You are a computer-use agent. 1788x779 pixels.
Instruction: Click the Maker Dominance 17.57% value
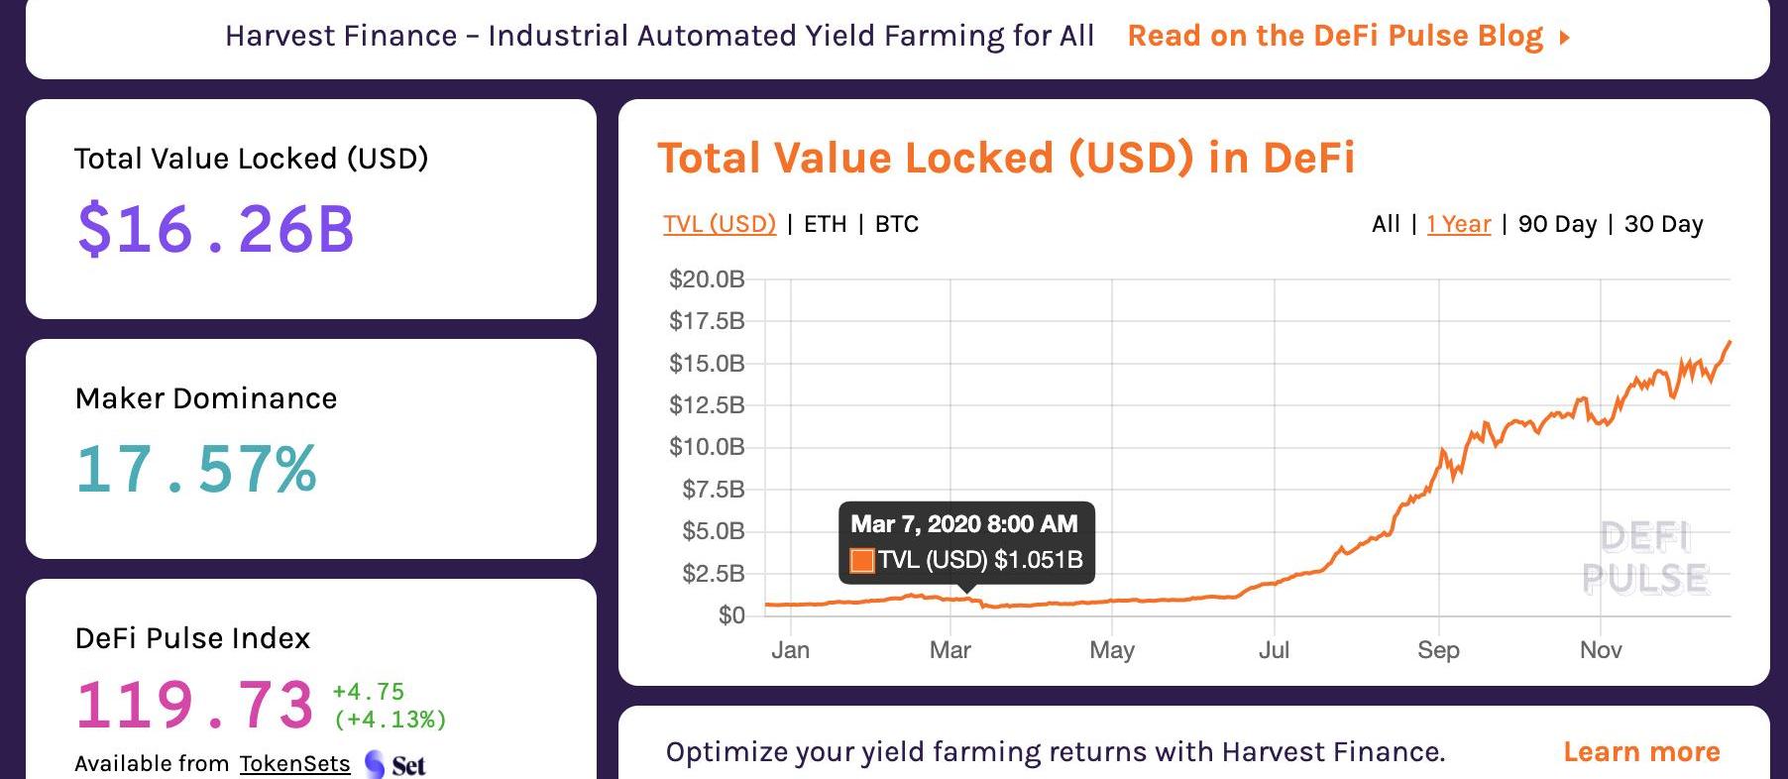point(196,469)
